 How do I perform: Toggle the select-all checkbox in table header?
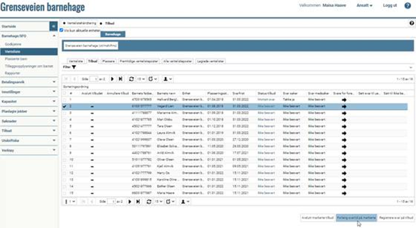(x=65, y=94)
